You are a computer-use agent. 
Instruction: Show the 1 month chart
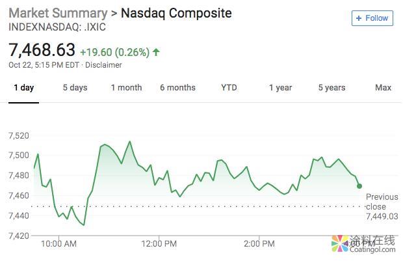pyautogui.click(x=126, y=88)
